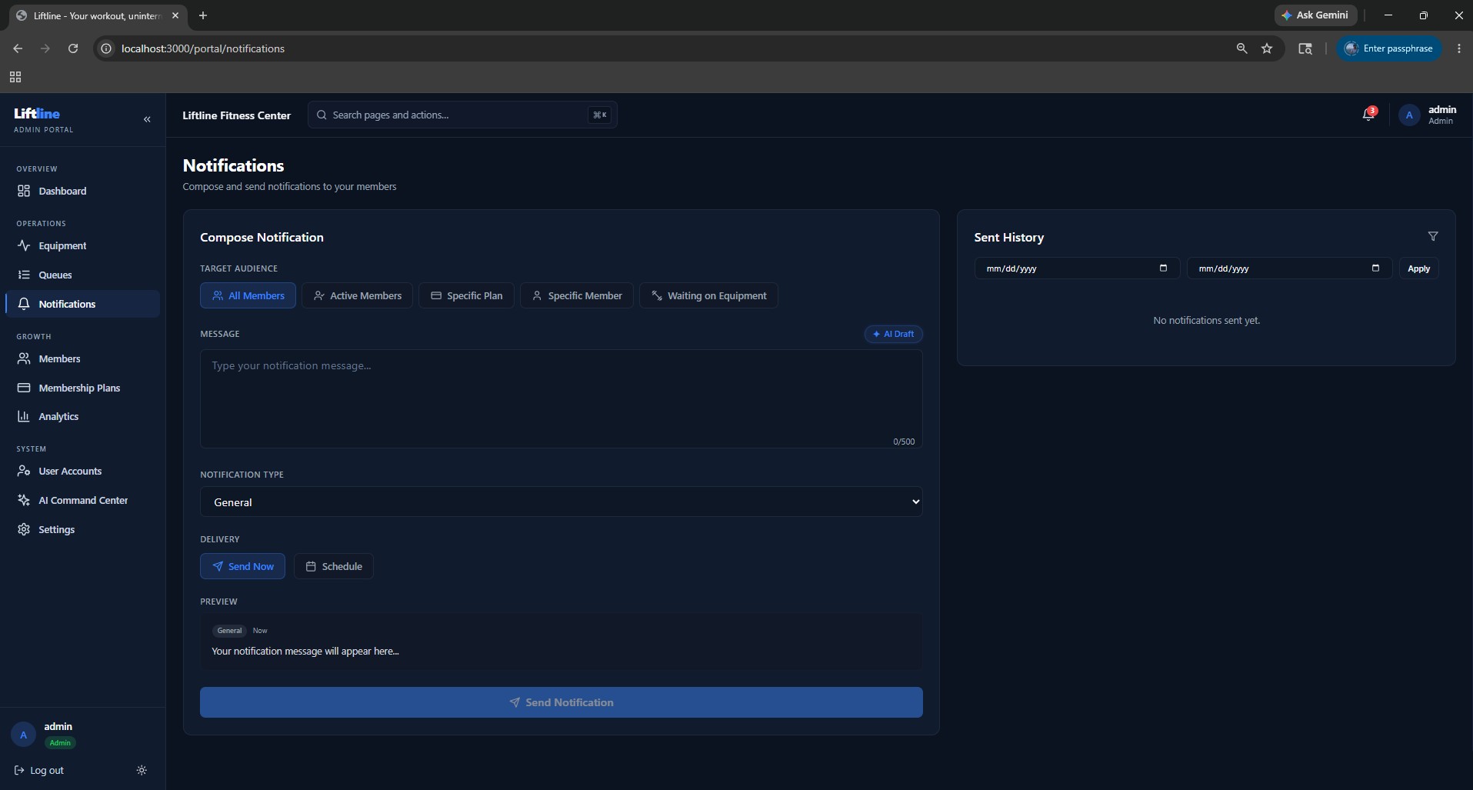Open the notifications bell in the header
The width and height of the screenshot is (1473, 790).
[1368, 115]
